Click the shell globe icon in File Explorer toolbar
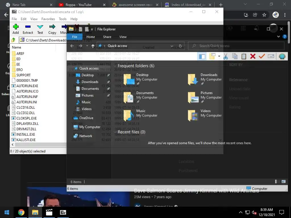 coord(282,56)
